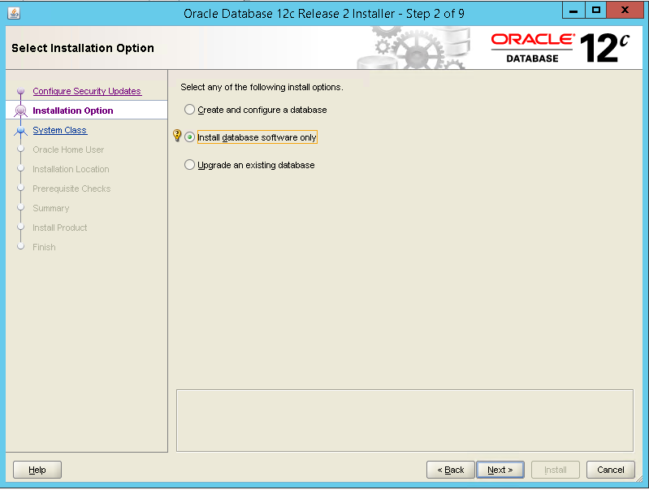Click the Help button
Screen dimensions: 649x490
point(37,470)
